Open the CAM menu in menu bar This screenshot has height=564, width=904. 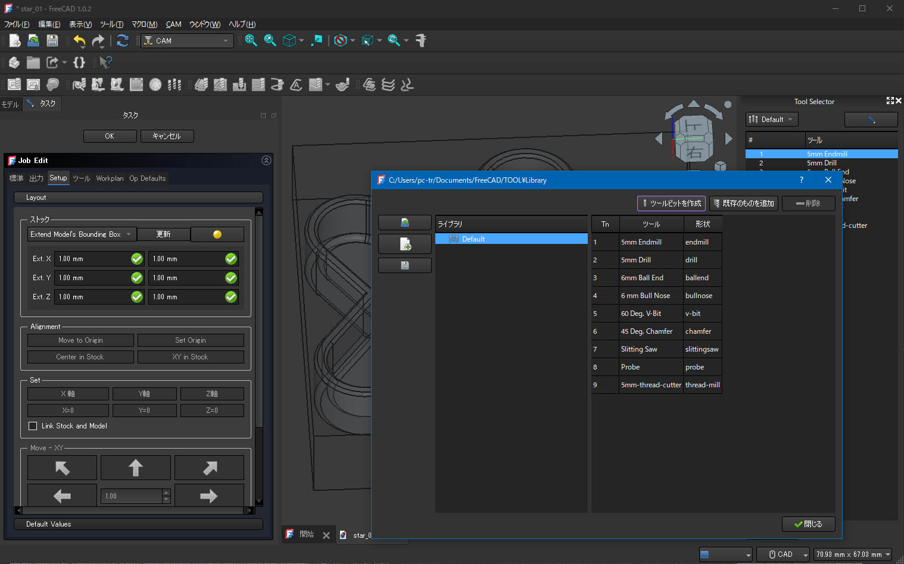[173, 24]
